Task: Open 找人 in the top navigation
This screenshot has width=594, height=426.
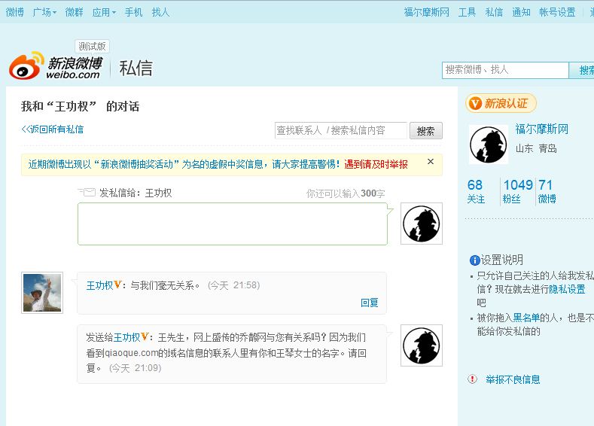Action: click(x=160, y=12)
